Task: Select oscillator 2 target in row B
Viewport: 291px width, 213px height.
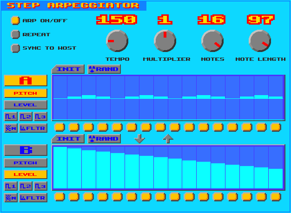Action: (x=26, y=186)
